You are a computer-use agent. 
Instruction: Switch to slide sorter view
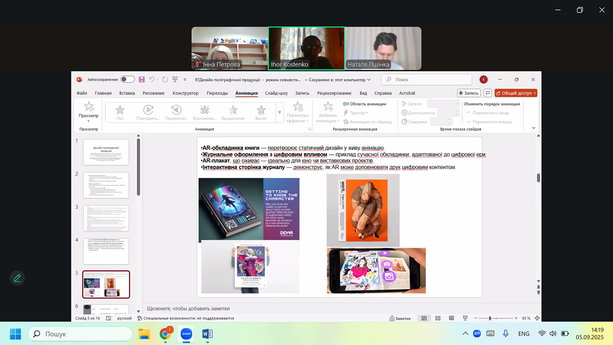(438, 318)
